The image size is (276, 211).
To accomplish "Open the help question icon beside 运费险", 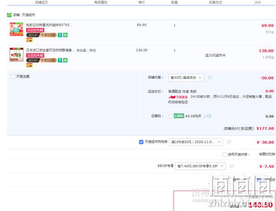I will click(209, 116).
